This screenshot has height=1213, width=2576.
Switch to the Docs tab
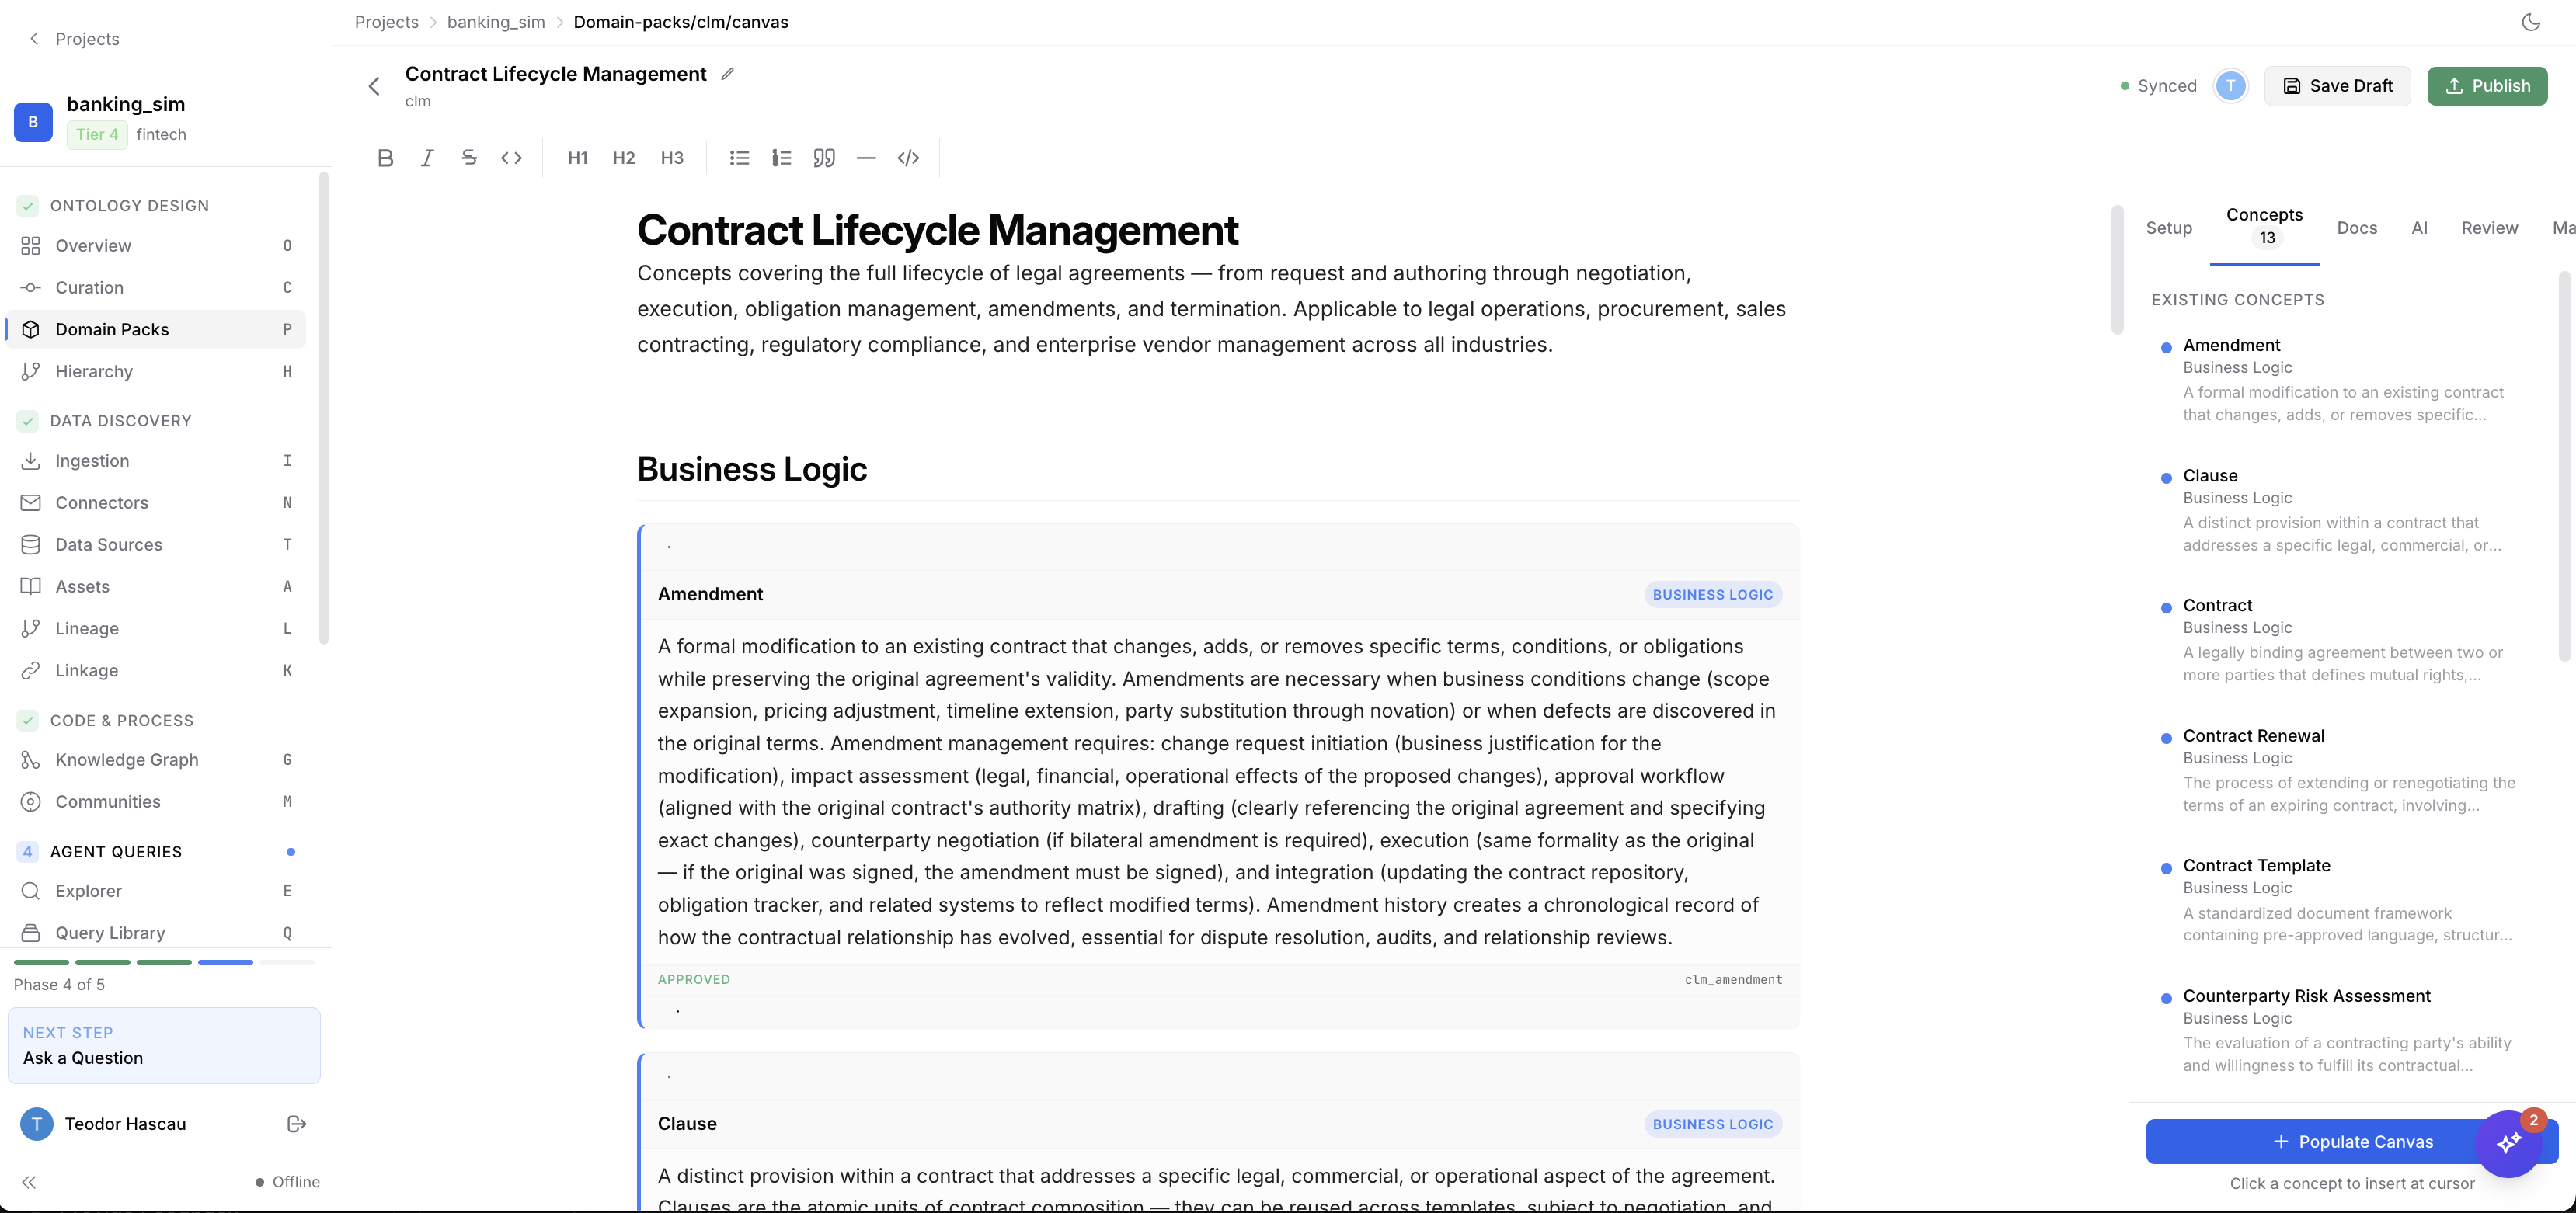tap(2356, 228)
